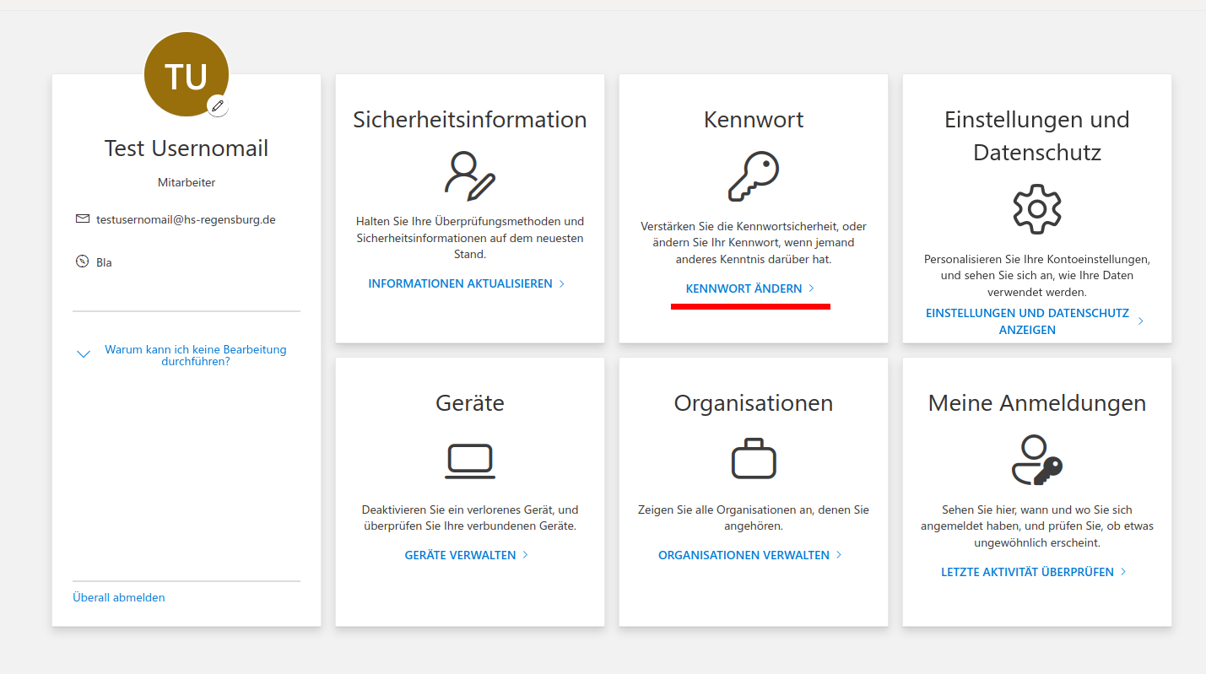This screenshot has width=1206, height=674.
Task: Click the briefcase icon under Organisationen
Action: click(x=753, y=459)
